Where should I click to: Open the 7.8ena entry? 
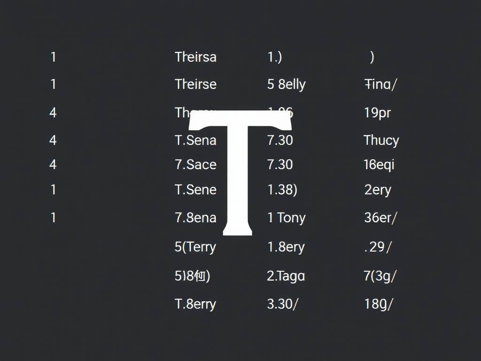(x=196, y=218)
